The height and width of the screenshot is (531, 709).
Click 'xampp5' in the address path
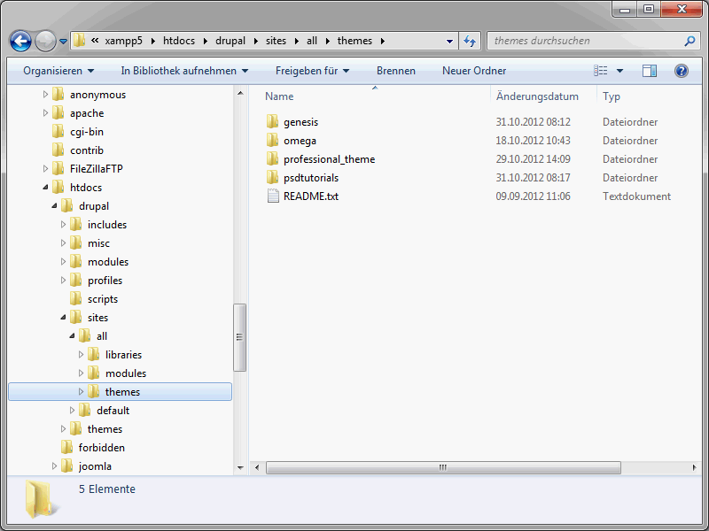tap(123, 41)
